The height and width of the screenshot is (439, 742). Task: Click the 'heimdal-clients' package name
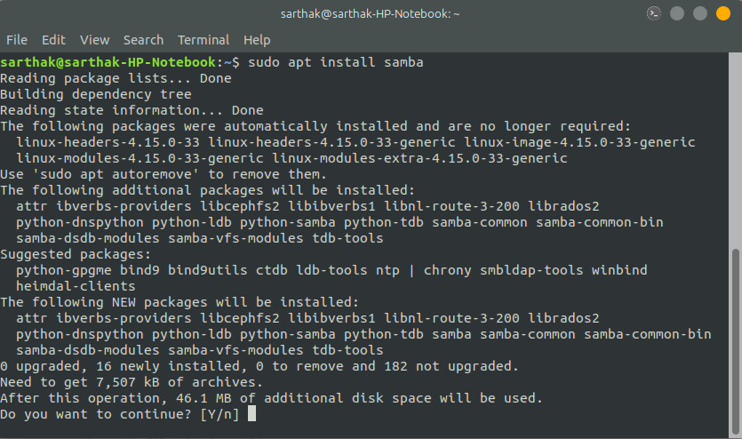click(x=76, y=286)
